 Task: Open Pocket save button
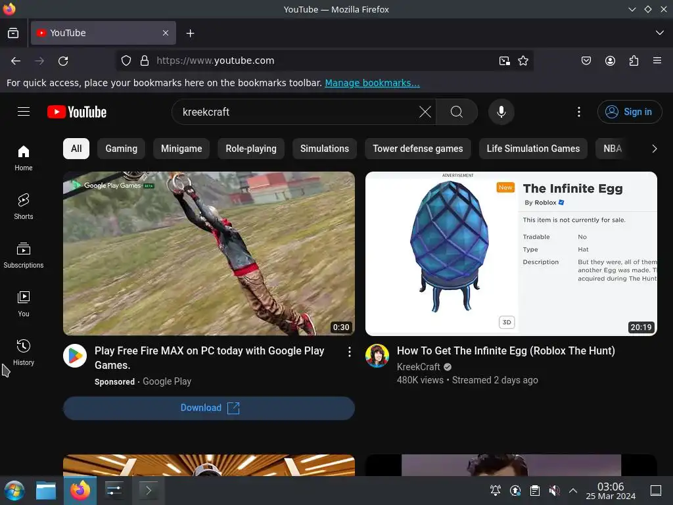click(x=586, y=60)
